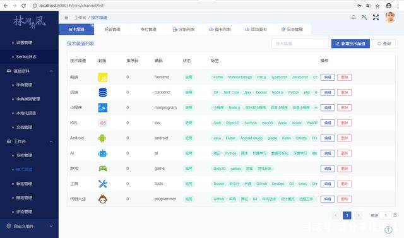Toggle fullscreen mode icon
This screenshot has height=238, width=404.
[376, 17]
